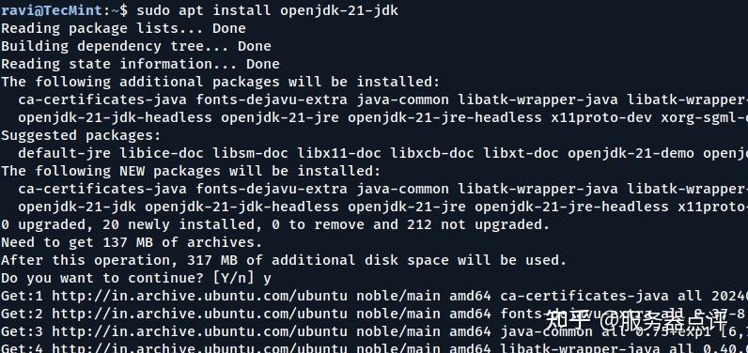Screen dimensions: 748x353
Task: Click the 'Need to get 137 MB of archives' line
Action: [x=132, y=242]
